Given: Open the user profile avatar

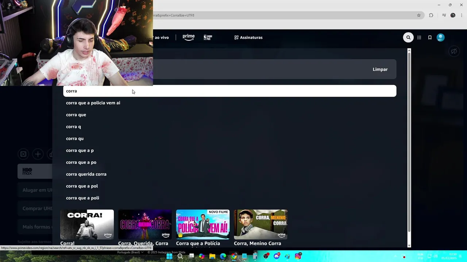Looking at the screenshot, I should point(441,37).
